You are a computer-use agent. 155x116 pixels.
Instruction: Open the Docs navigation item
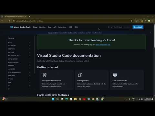(35, 27)
